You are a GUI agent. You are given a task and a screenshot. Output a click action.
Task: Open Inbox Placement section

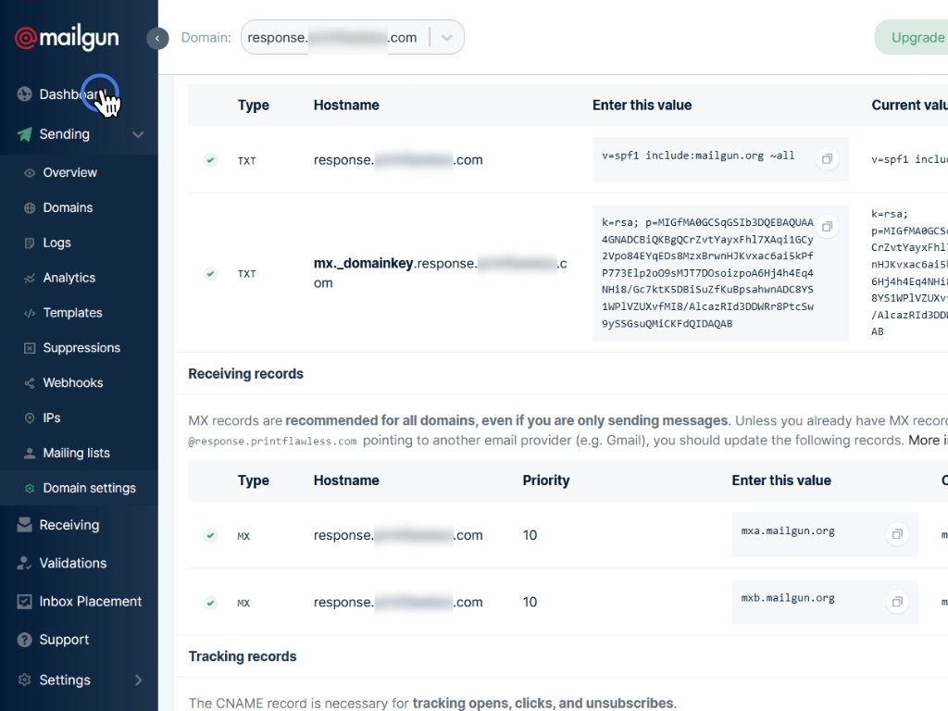click(90, 601)
